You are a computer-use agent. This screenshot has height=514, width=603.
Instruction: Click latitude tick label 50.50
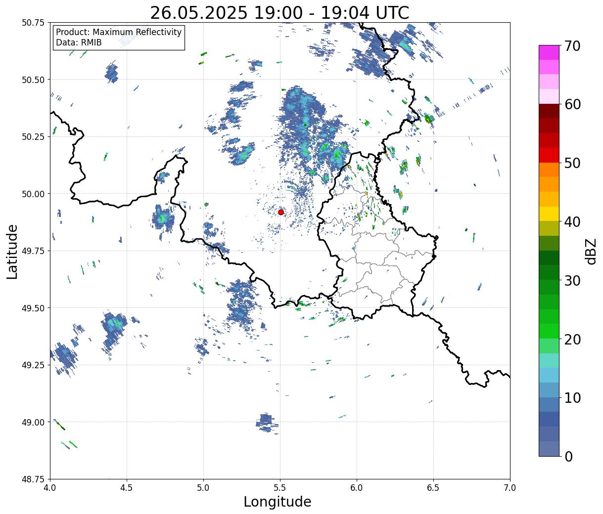coord(33,80)
